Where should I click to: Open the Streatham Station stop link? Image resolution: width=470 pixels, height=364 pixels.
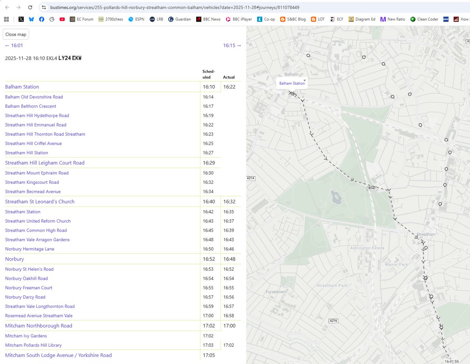tap(23, 212)
